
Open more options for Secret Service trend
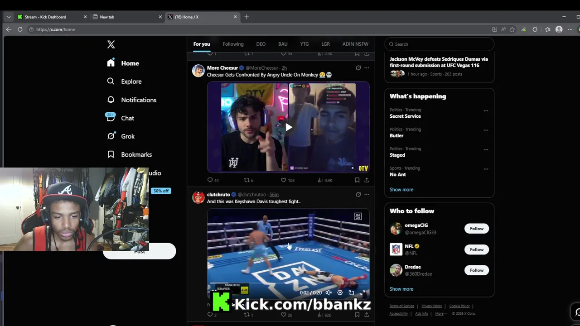[x=486, y=111]
